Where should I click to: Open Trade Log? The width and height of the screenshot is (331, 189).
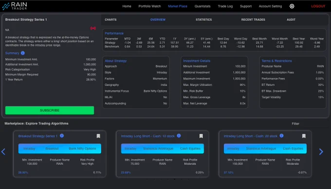click(225, 6)
